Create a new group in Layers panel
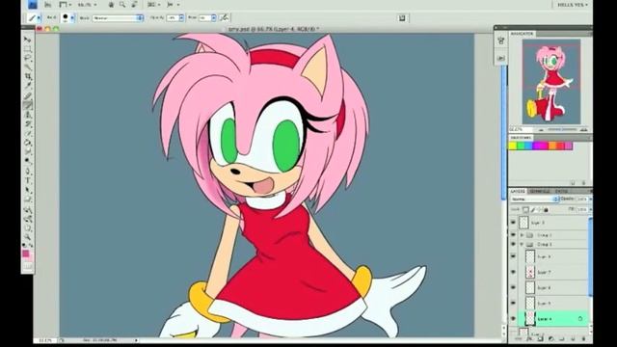The height and width of the screenshot is (347, 617). (561, 338)
